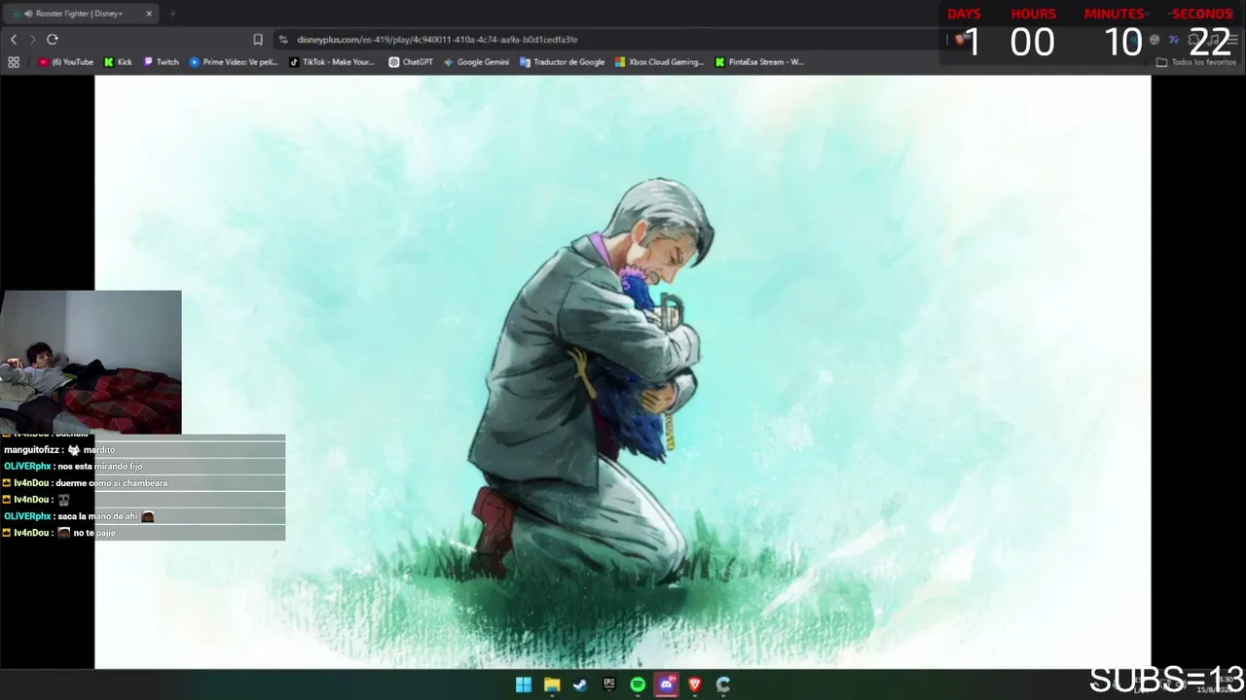Screen dimensions: 1246x700
Task: Switch to Brave browser in the taskbar
Action: [695, 684]
